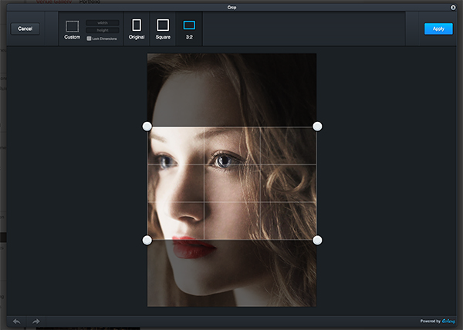Select the 3:2 crop ratio
The height and width of the screenshot is (330, 463).
pyautogui.click(x=189, y=29)
